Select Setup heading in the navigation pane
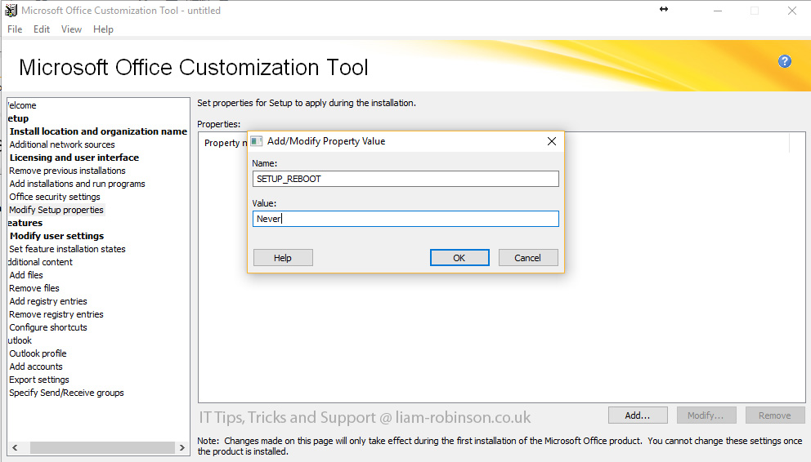 click(x=19, y=118)
